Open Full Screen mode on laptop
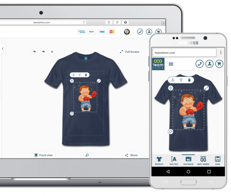231x196 pixels. [x=129, y=52]
